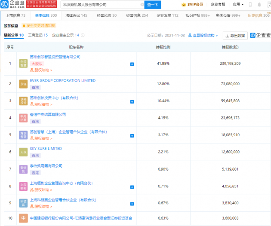Expand the 上海栖彬 row plus icon
The height and width of the screenshot is (226, 271).
132,187
